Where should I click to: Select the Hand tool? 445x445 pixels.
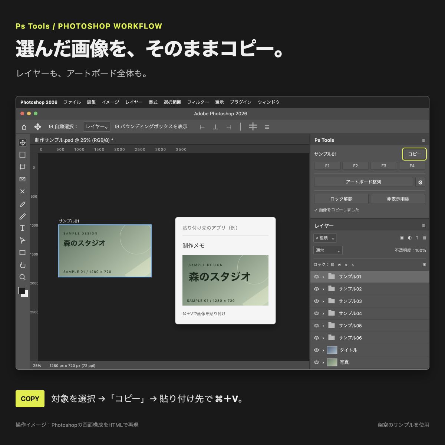[x=23, y=265]
